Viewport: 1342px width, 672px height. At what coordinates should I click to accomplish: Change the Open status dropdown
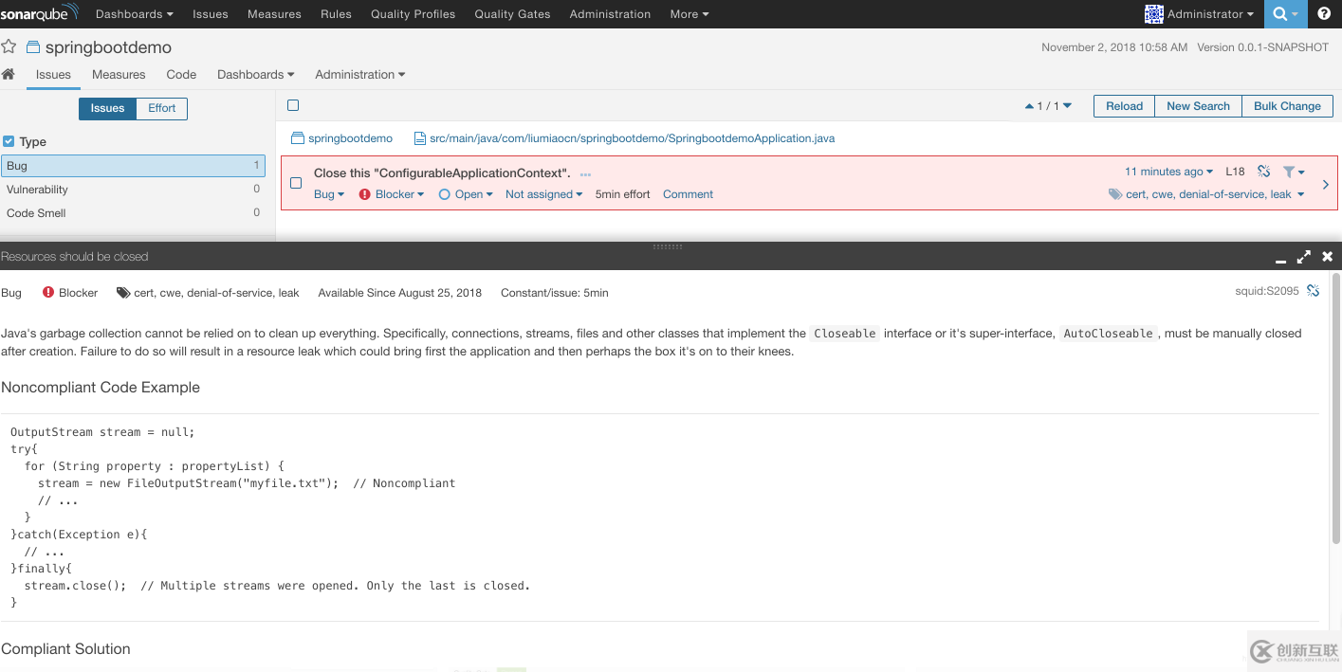(466, 194)
